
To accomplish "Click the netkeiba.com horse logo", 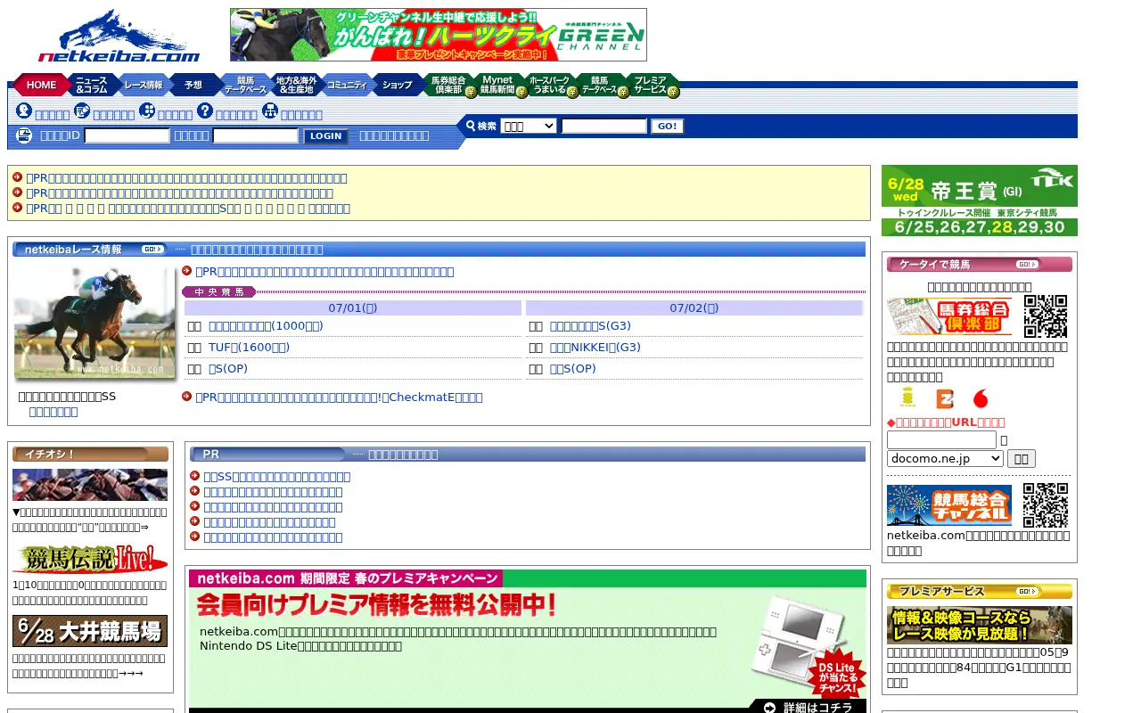I will (119, 36).
